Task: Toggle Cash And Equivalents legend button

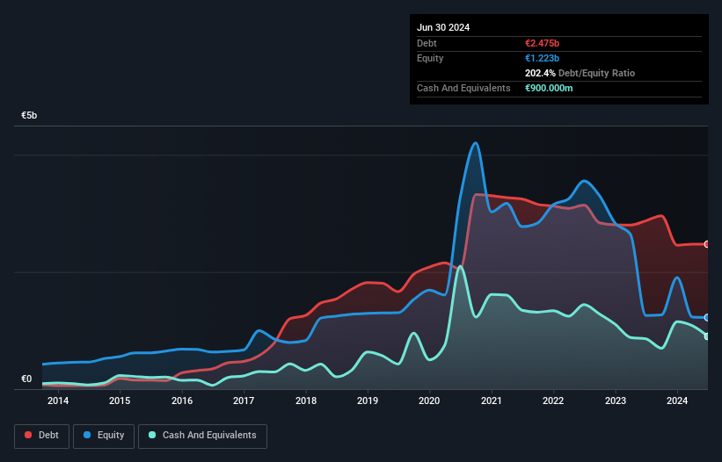Action: (x=202, y=436)
